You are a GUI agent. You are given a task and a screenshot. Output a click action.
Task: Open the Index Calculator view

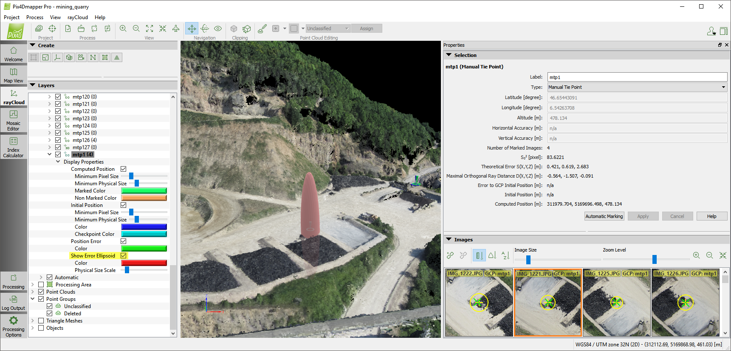(14, 147)
